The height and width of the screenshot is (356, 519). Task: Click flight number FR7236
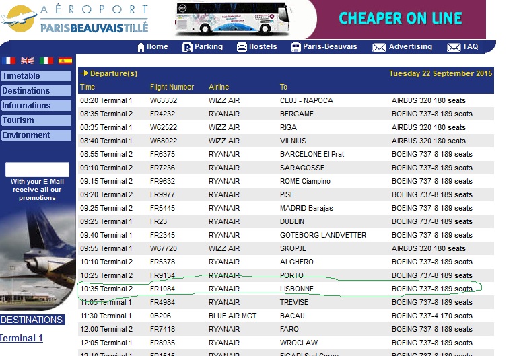click(x=162, y=168)
